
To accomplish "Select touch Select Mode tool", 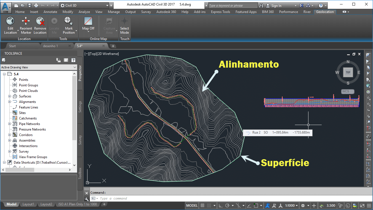I will [x=124, y=26].
